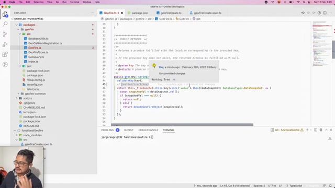This screenshot has height=188, width=335.
Task: Switch to the geoFireCreate.spec.ts tab
Action: click(207, 13)
